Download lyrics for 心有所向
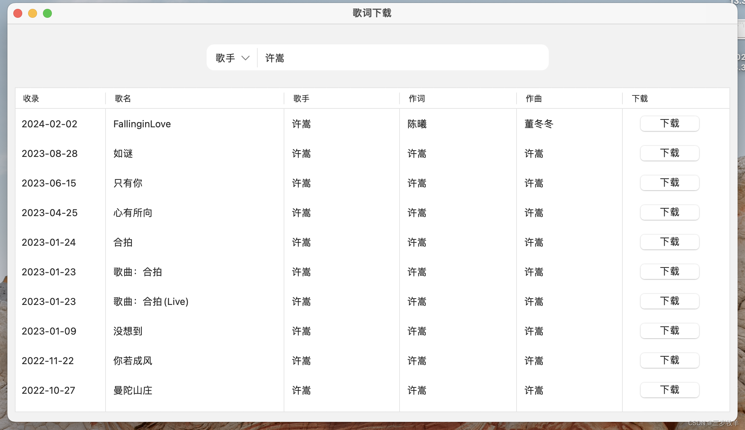Image resolution: width=745 pixels, height=430 pixels. click(x=669, y=212)
